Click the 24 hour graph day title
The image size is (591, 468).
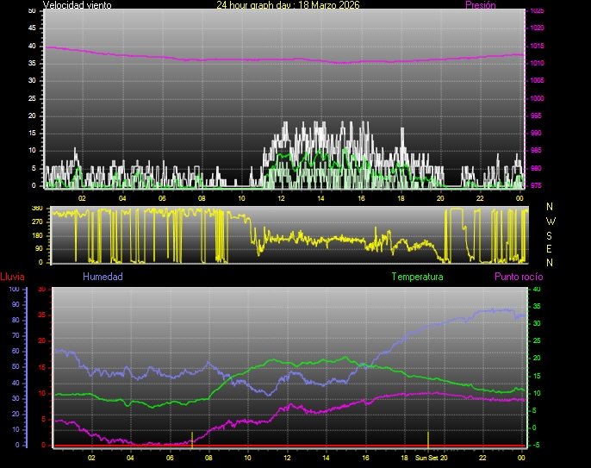coord(288,5)
